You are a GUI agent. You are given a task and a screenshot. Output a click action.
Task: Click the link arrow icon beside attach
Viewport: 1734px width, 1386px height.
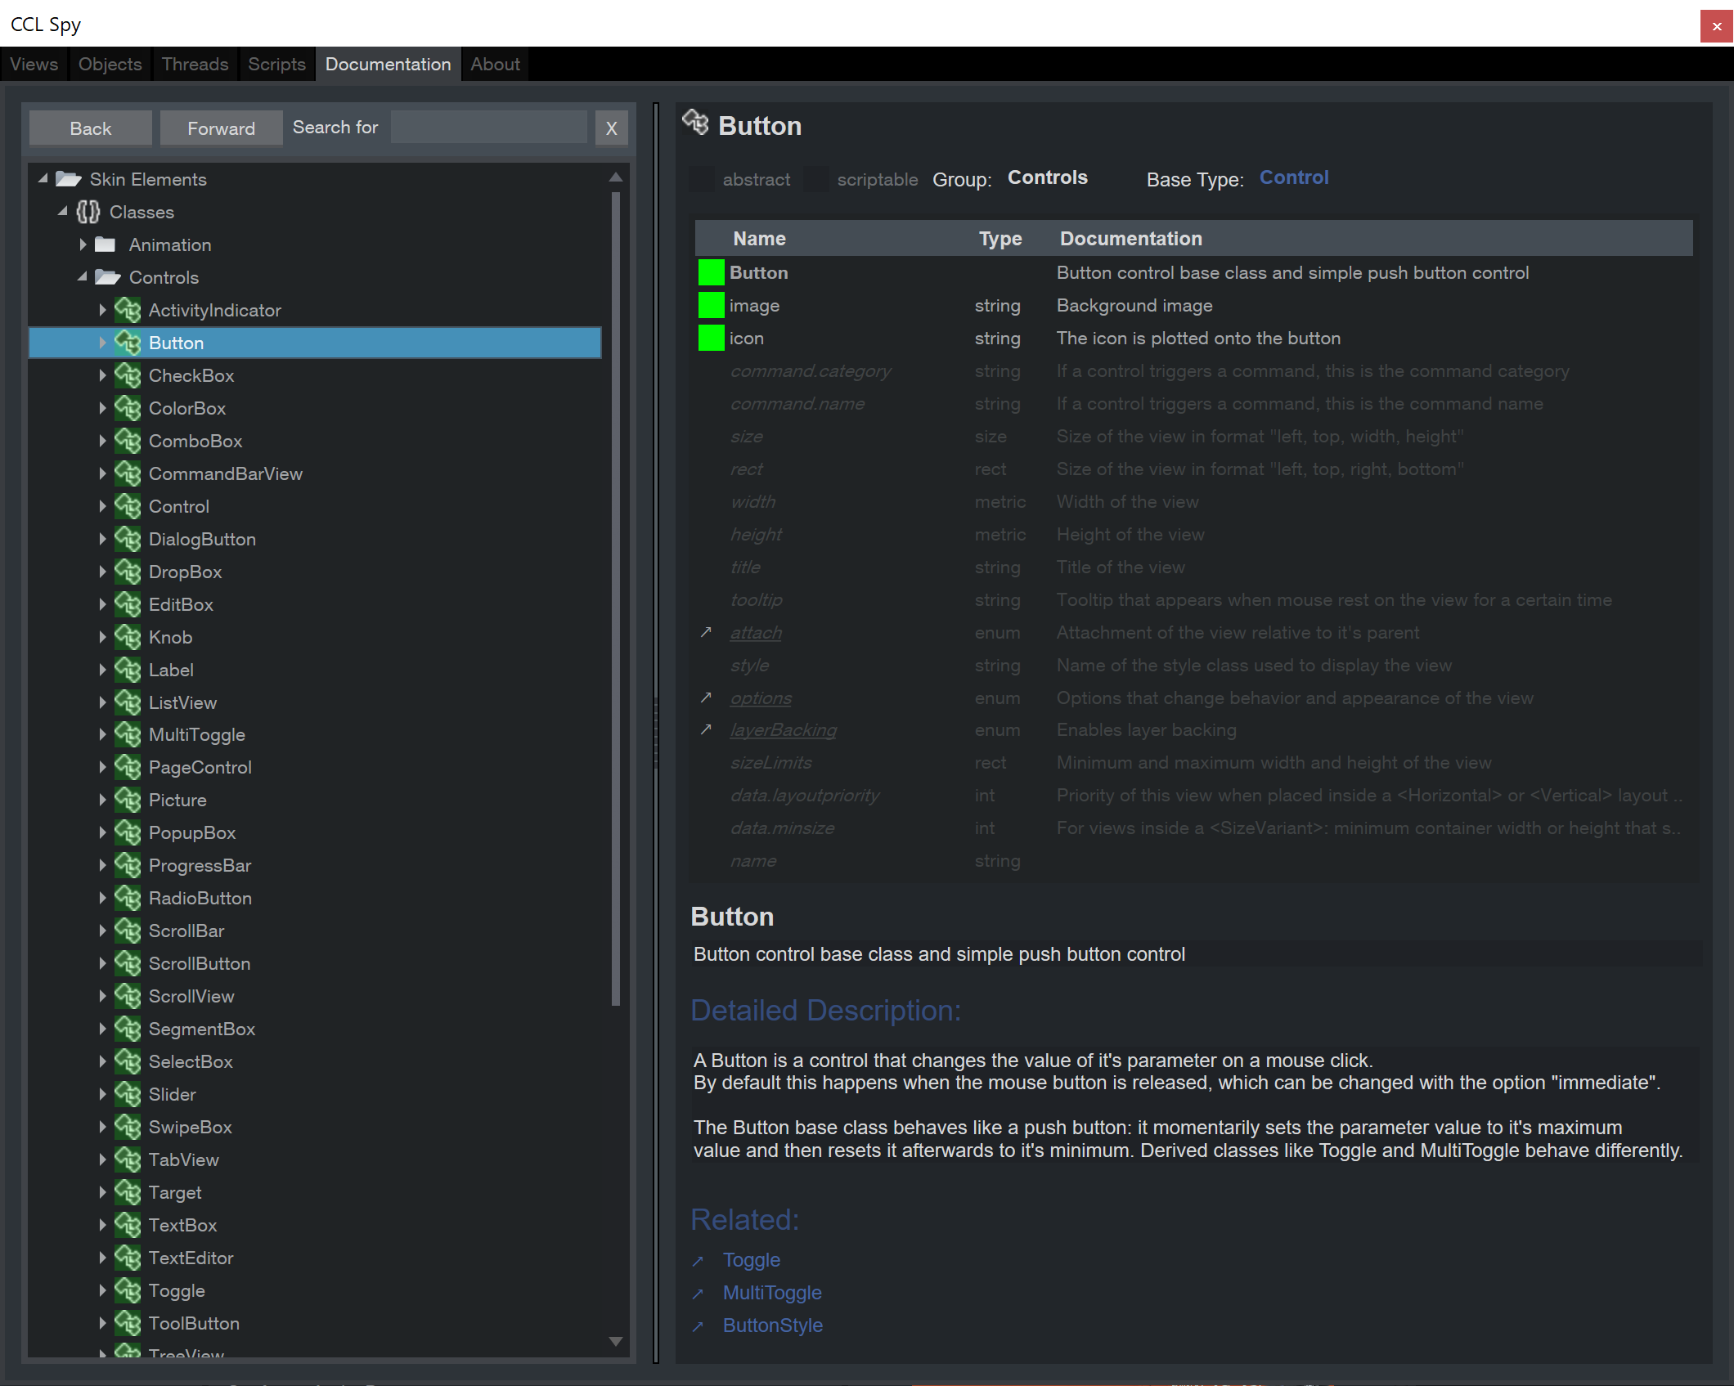coord(706,632)
